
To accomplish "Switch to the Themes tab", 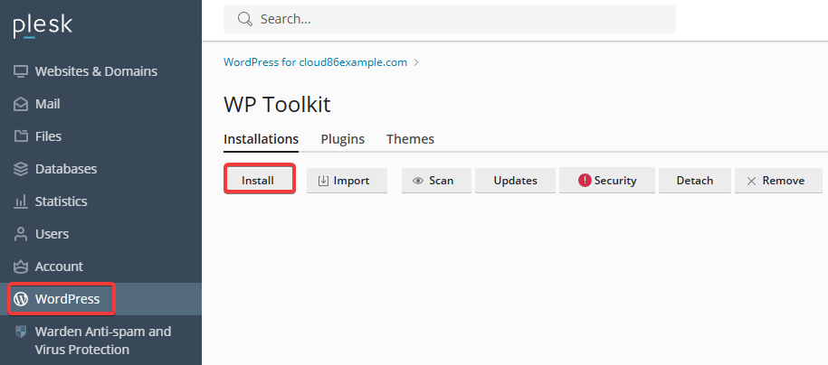I will 410,139.
